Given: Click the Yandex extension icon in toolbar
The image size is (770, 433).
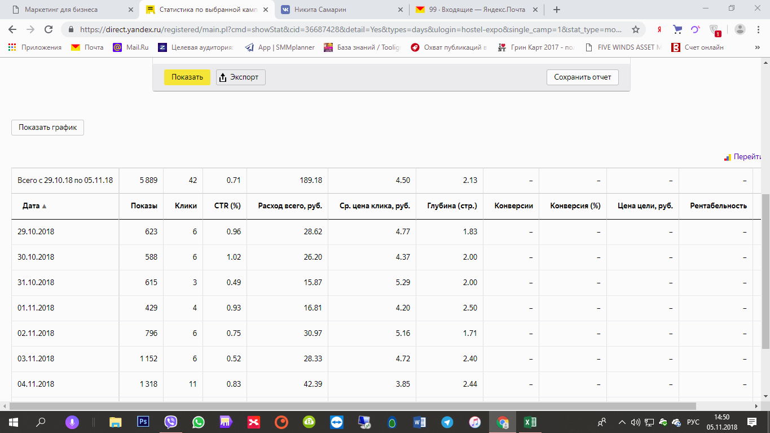Looking at the screenshot, I should click(659, 29).
